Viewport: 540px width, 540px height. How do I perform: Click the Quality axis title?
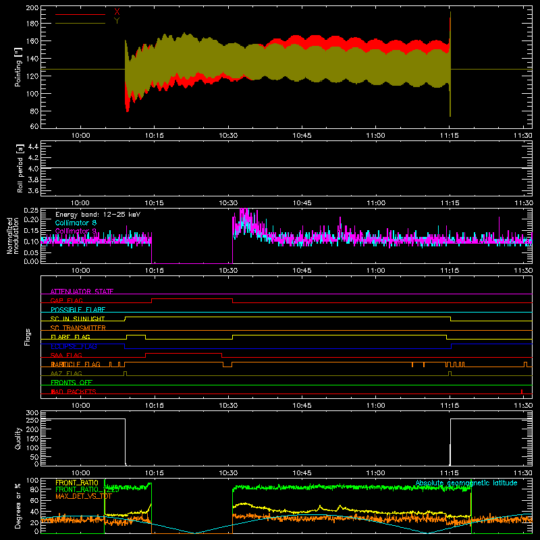pyautogui.click(x=18, y=438)
